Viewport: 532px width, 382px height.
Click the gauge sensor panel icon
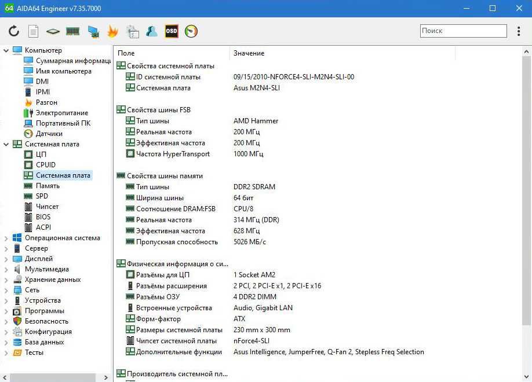pyautogui.click(x=191, y=31)
